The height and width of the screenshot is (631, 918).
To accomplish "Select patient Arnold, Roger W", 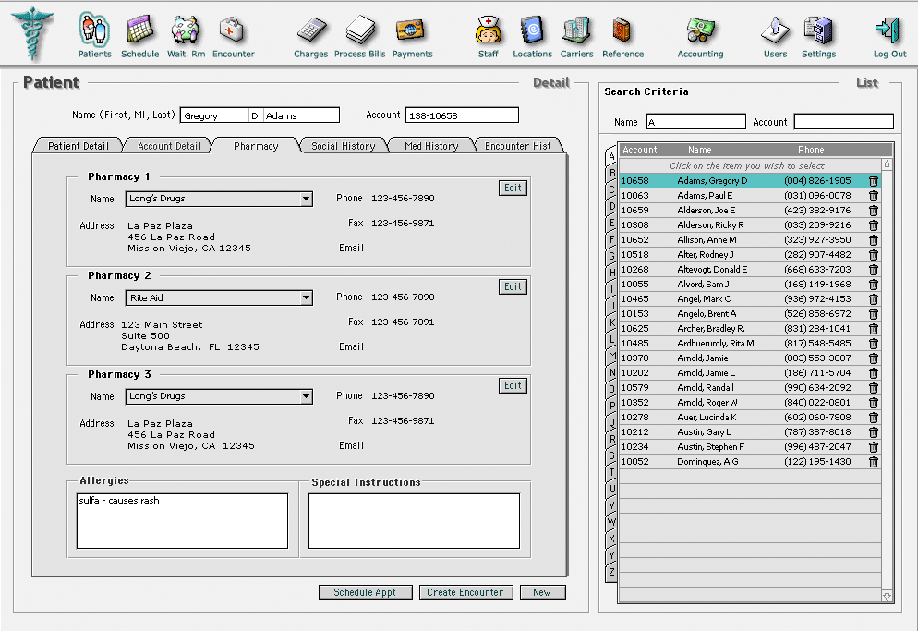I will pyautogui.click(x=750, y=403).
